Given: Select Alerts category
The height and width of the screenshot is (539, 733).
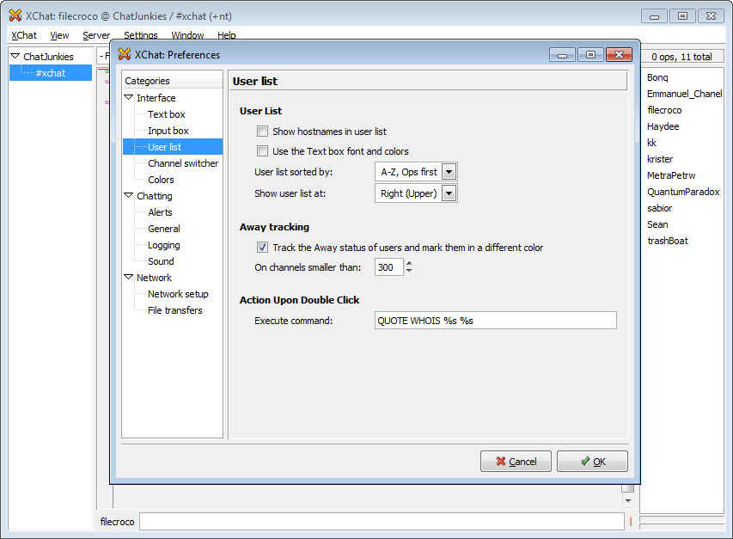Looking at the screenshot, I should coord(160,212).
